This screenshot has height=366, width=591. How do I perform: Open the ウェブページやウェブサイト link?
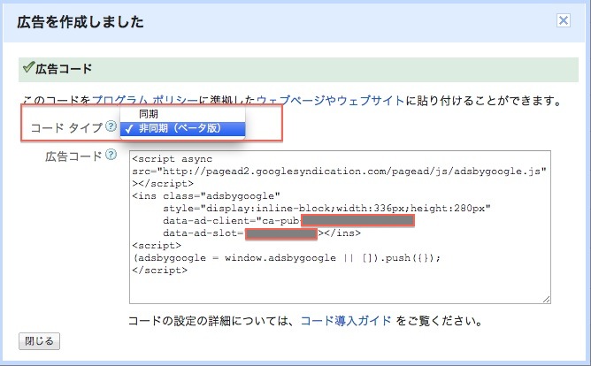click(x=331, y=101)
